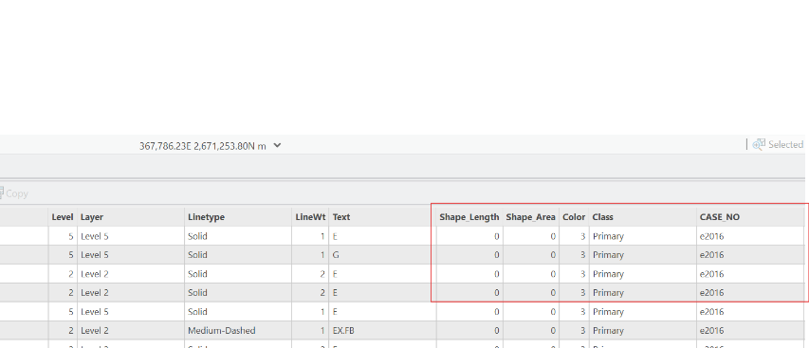Screen dimensions: 809x348
Task: Click e2016 cell in EX.FB row
Action: [x=750, y=331]
